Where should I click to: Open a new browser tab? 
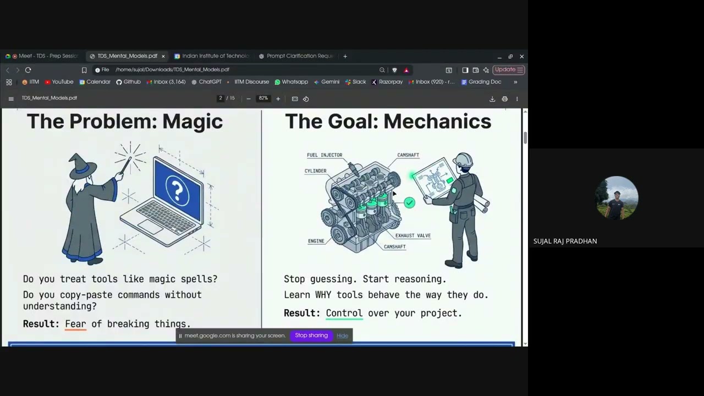(345, 56)
